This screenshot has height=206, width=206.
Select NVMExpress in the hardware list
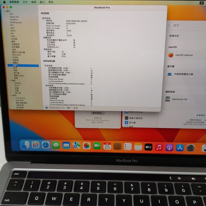pos(16,22)
